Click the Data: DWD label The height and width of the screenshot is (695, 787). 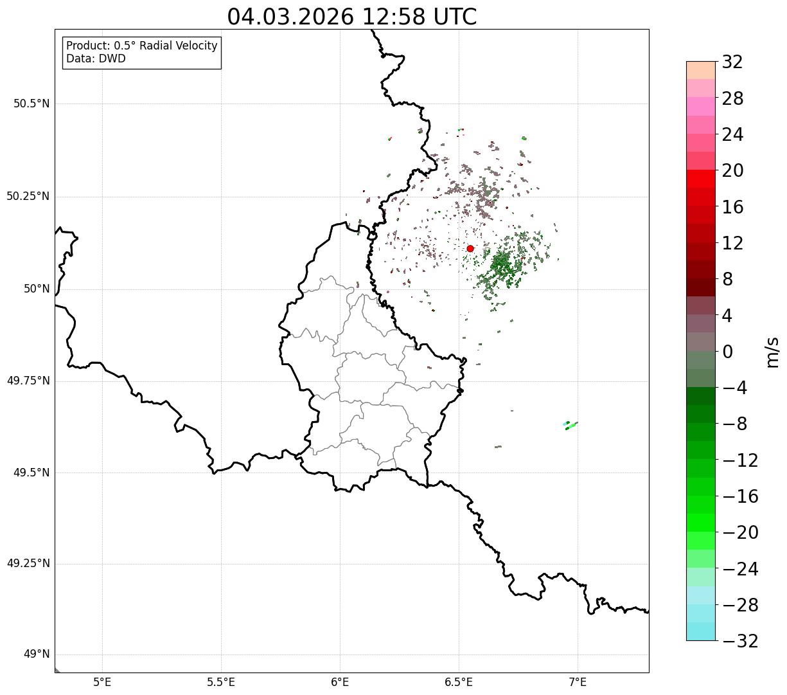pos(96,59)
